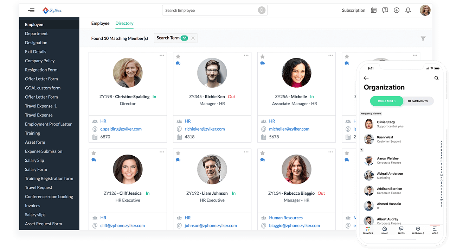Tap the Feeds icon in mobile bottom navigation
The image size is (450, 250).
coord(401,230)
